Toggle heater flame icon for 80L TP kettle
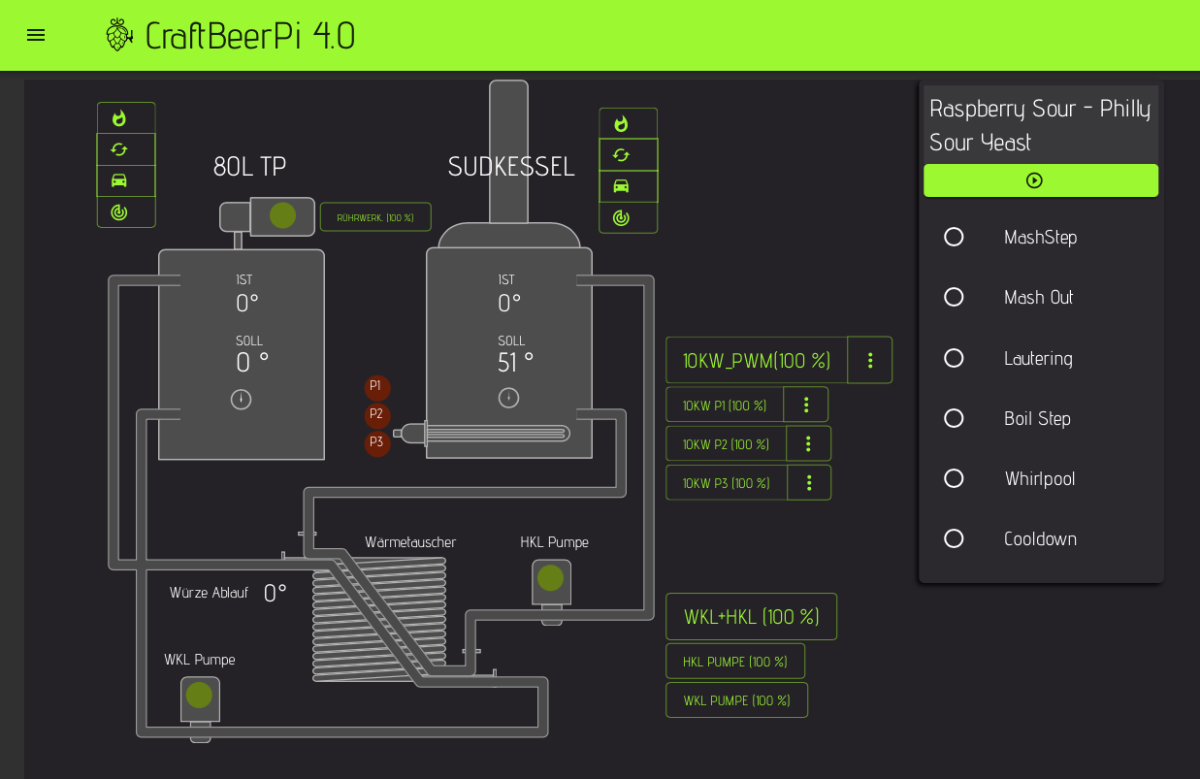The image size is (1200, 779). 119,118
